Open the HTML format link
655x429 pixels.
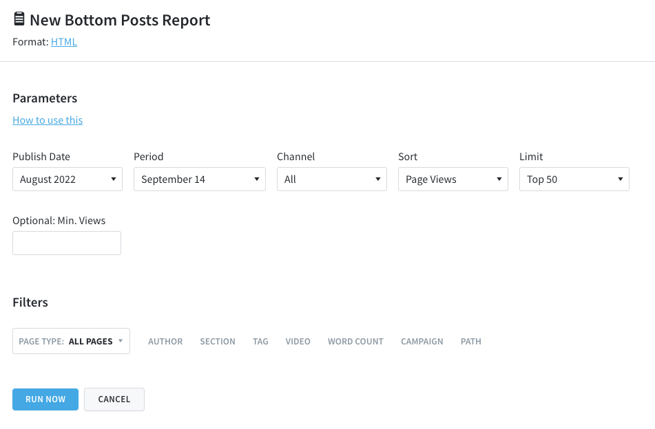(64, 42)
